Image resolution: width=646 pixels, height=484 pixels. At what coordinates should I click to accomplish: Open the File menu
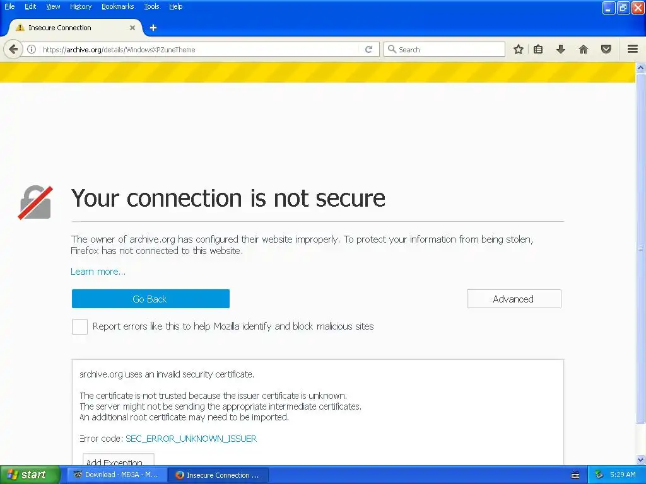pyautogui.click(x=9, y=6)
